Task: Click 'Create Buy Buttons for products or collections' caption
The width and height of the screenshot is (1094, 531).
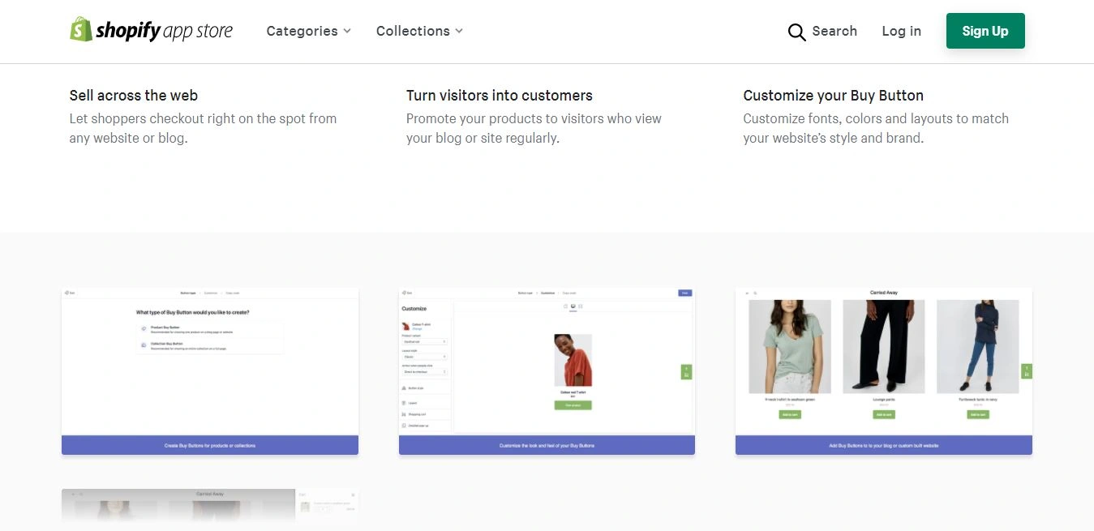Action: click(x=210, y=445)
